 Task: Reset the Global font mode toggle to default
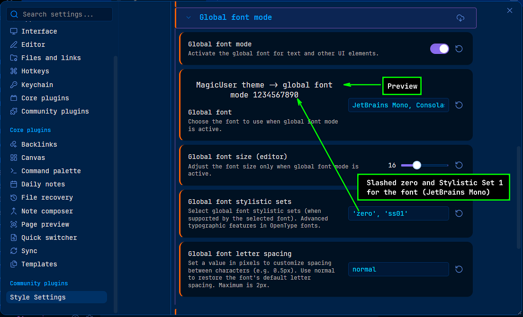click(x=459, y=49)
